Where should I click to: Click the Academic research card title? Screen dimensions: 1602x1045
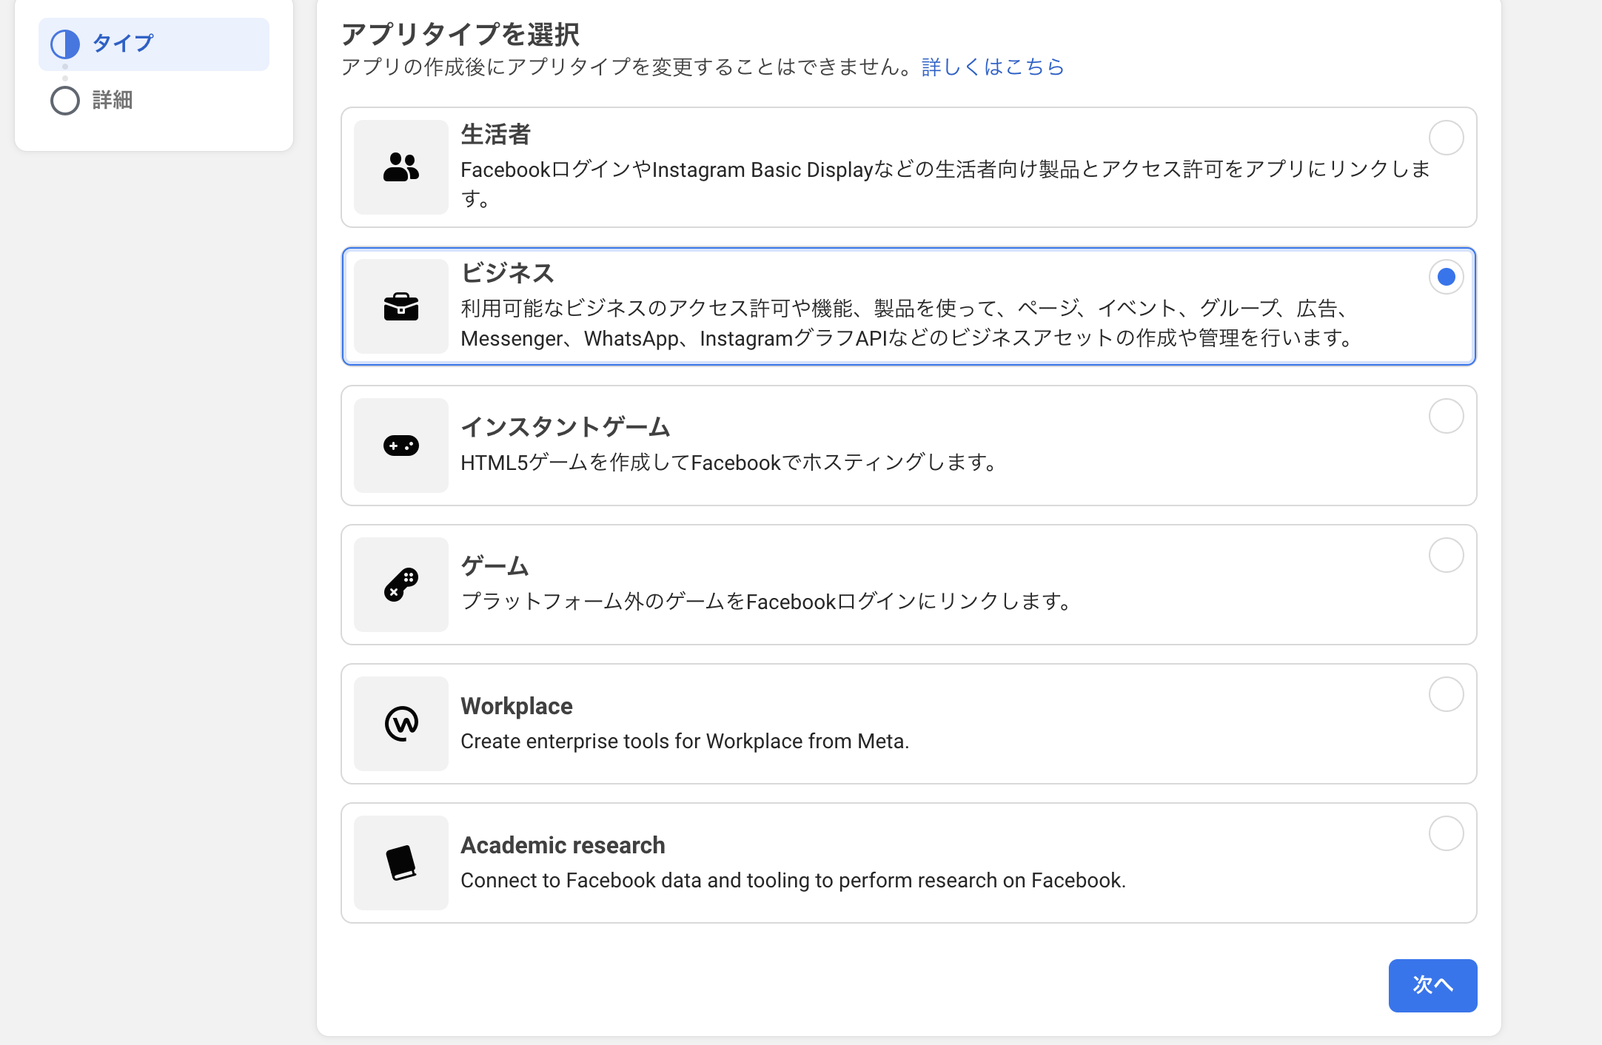(x=563, y=845)
